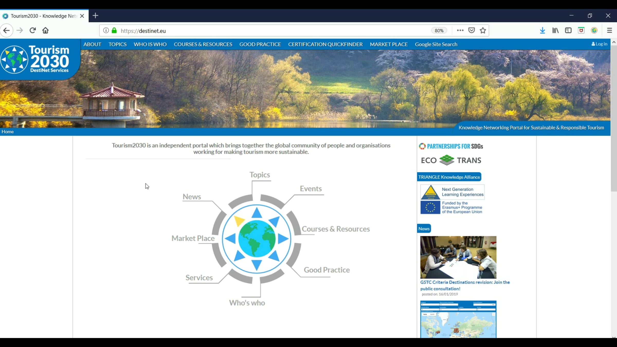Screen dimensions: 617x347
Task: Select Services on the compass diagram
Action: (199, 278)
